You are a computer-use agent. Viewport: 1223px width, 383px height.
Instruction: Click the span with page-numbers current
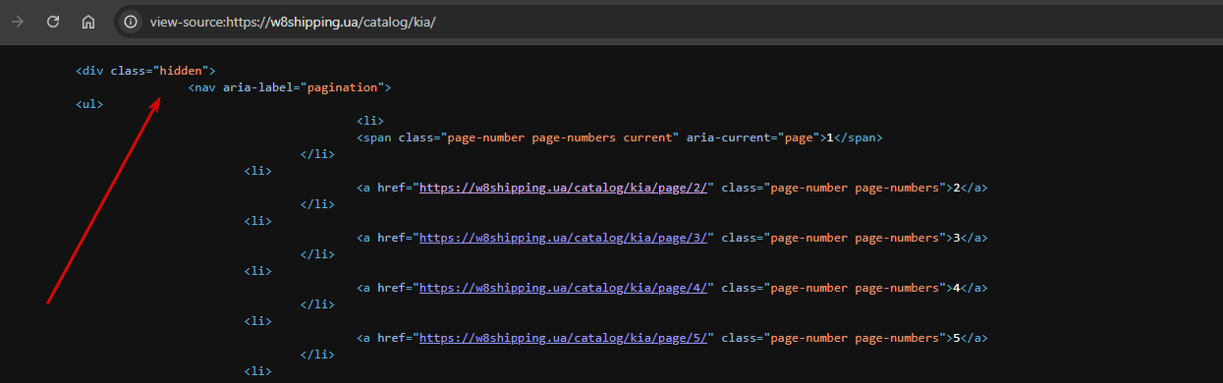click(619, 137)
